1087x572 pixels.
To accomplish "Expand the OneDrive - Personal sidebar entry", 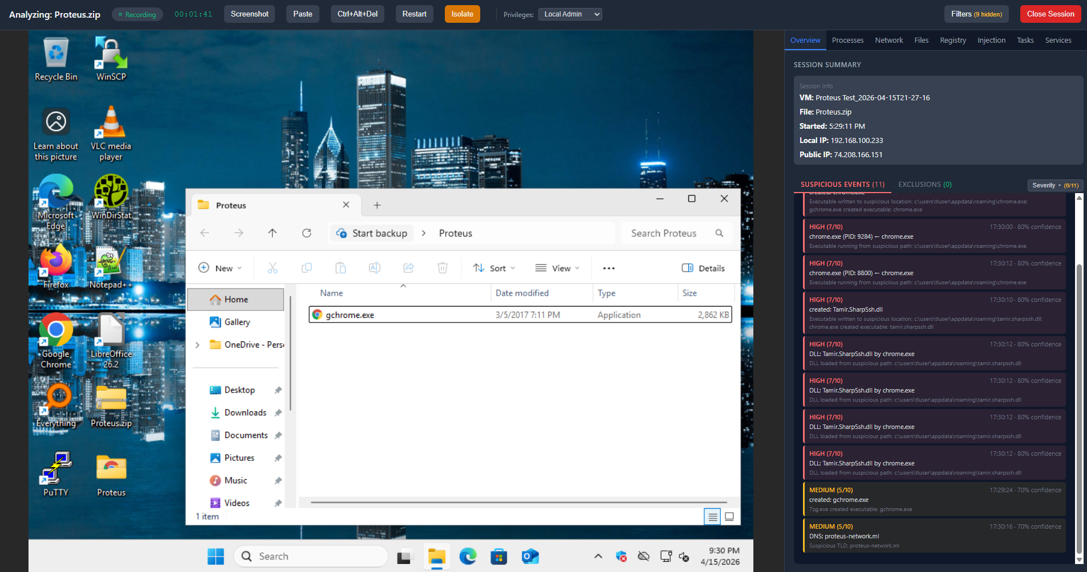I will (197, 345).
